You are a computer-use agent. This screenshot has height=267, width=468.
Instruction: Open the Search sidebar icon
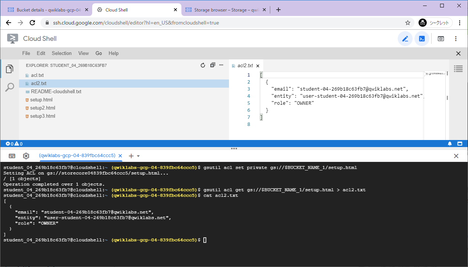[10, 87]
